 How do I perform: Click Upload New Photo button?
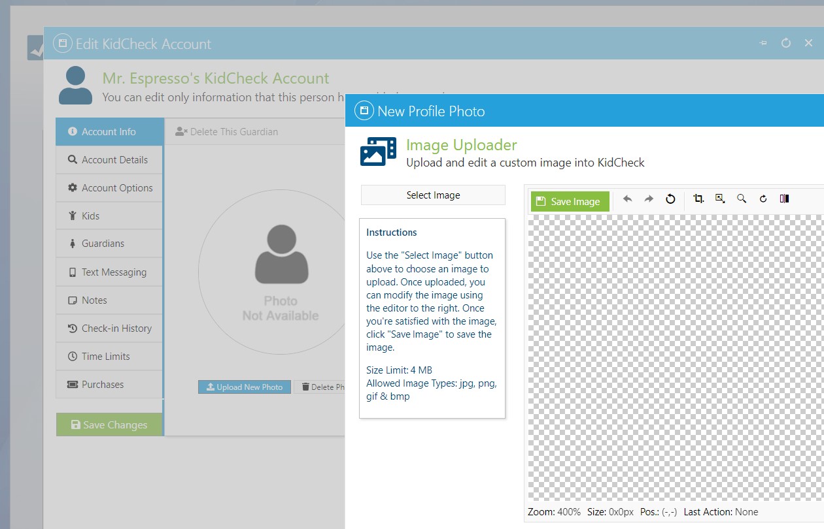pos(245,387)
